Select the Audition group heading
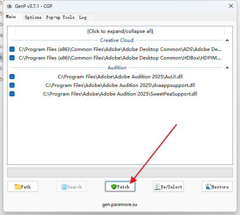 [x=117, y=68]
